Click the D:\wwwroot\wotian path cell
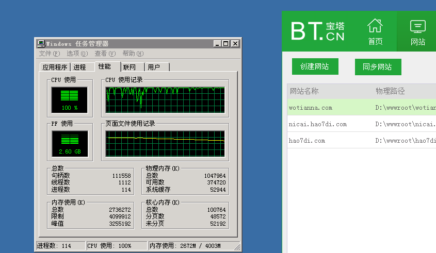The width and height of the screenshot is (436, 253). [x=406, y=108]
